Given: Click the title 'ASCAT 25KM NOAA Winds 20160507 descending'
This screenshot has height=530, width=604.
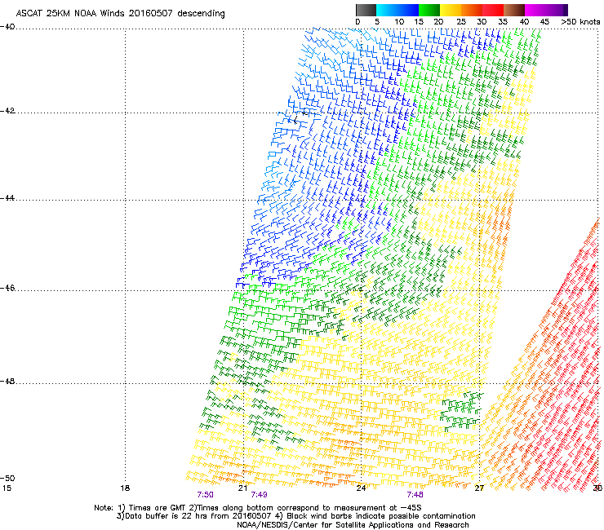Looking at the screenshot, I should (120, 14).
